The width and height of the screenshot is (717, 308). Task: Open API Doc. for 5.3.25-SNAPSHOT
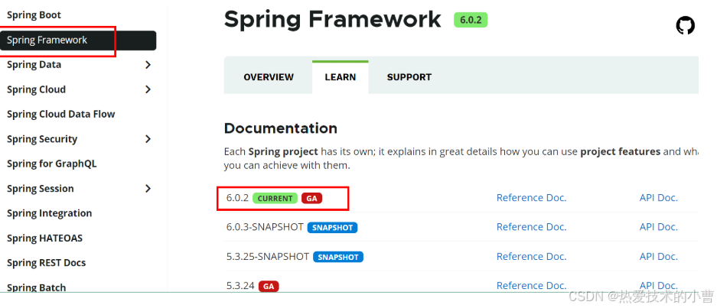[659, 256]
